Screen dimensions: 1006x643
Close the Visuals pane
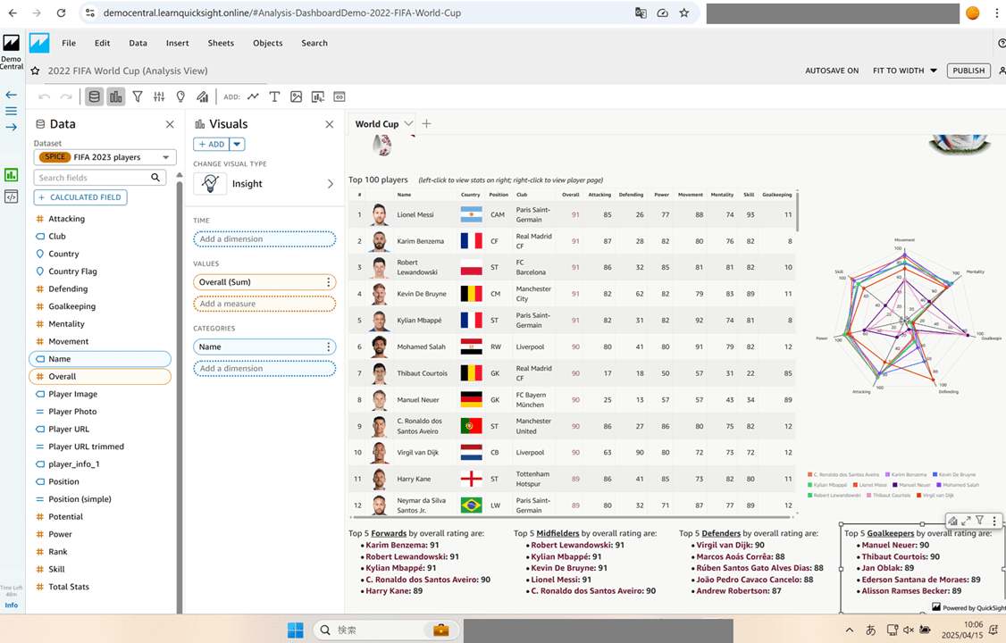[x=329, y=124]
